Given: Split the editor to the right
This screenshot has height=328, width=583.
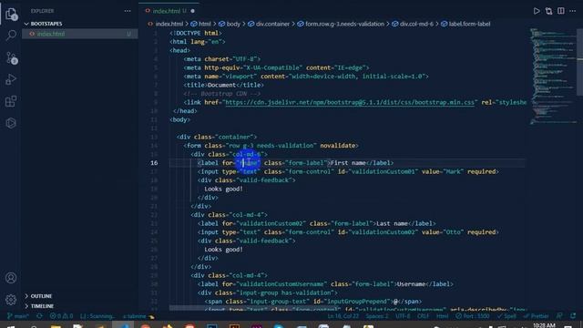Looking at the screenshot, I should coord(561,11).
